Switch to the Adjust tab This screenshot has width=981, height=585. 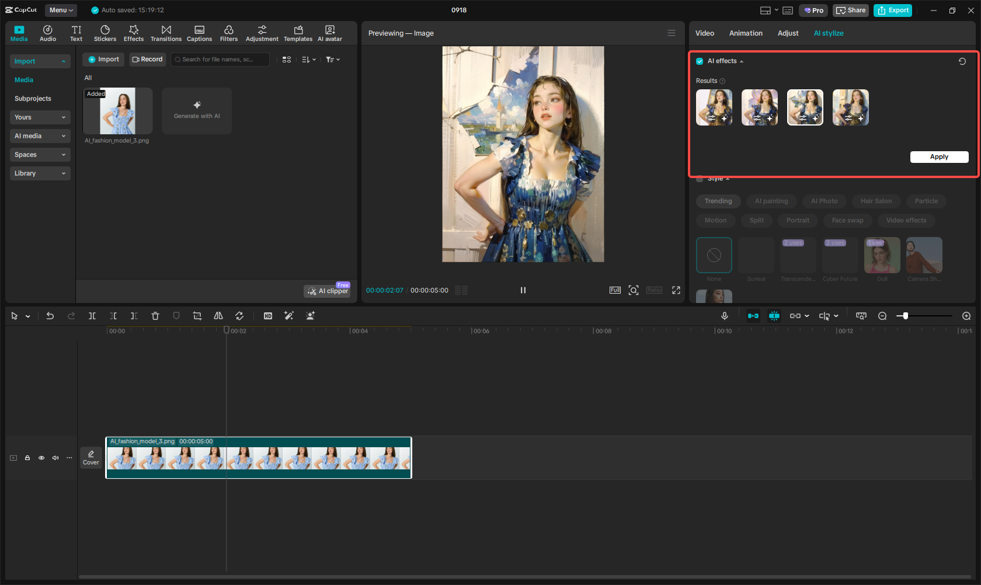(788, 33)
